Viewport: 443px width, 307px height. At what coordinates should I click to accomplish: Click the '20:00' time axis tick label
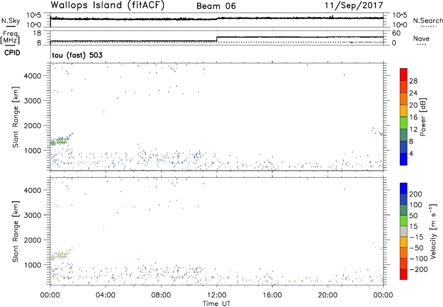click(x=328, y=295)
